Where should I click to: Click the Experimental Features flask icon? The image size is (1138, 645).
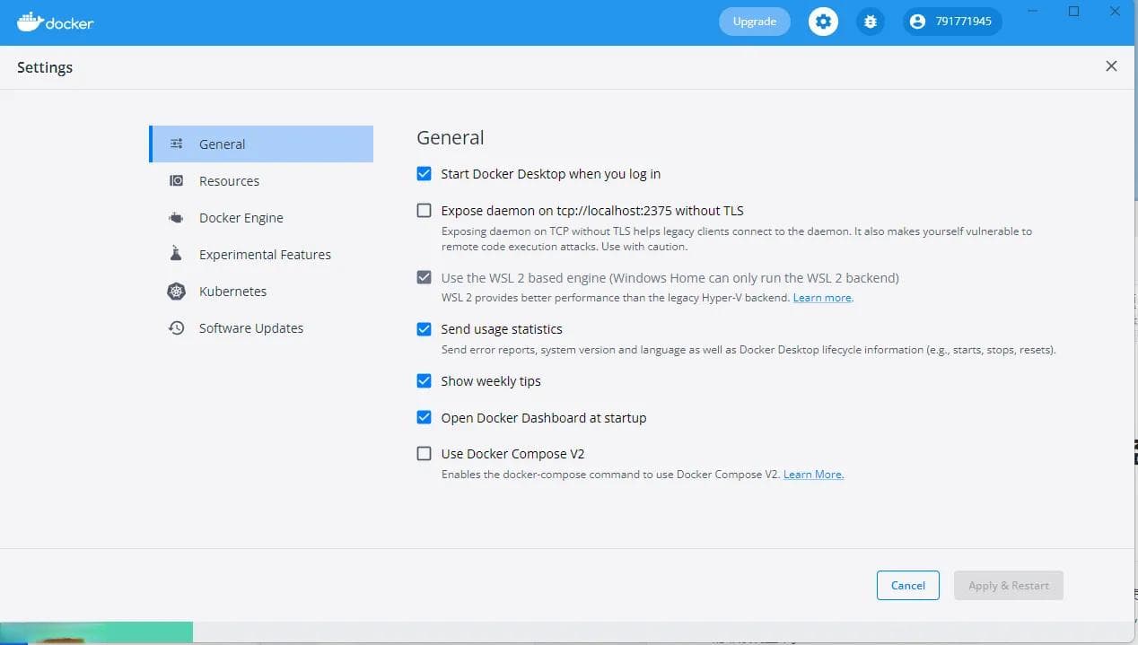177,254
